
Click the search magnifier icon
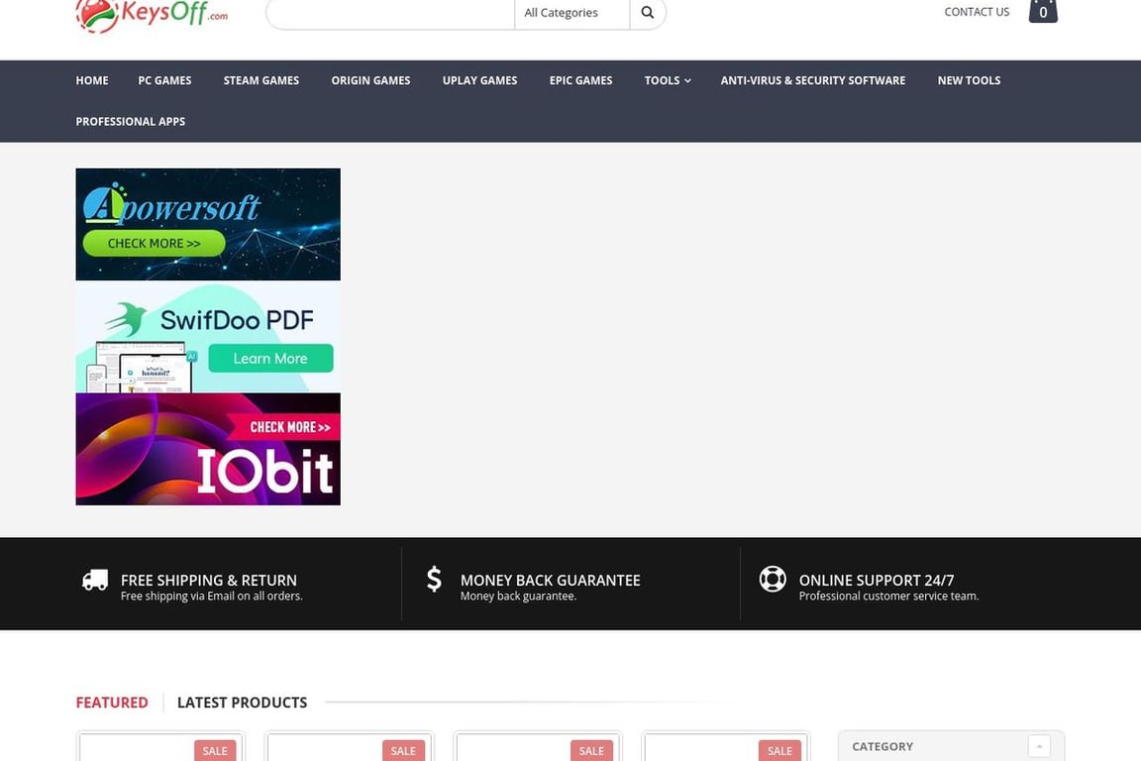pos(647,12)
